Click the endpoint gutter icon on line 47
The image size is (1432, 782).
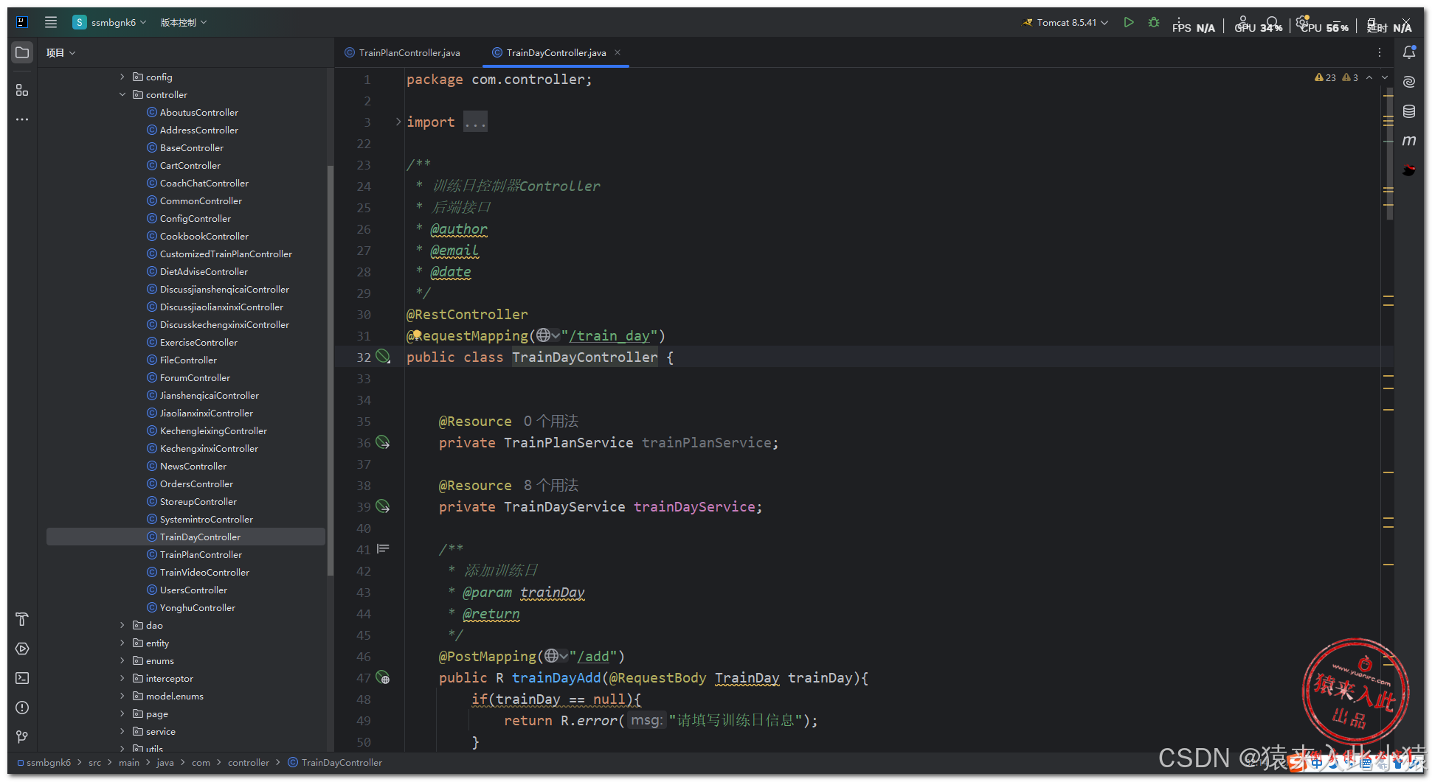[383, 677]
